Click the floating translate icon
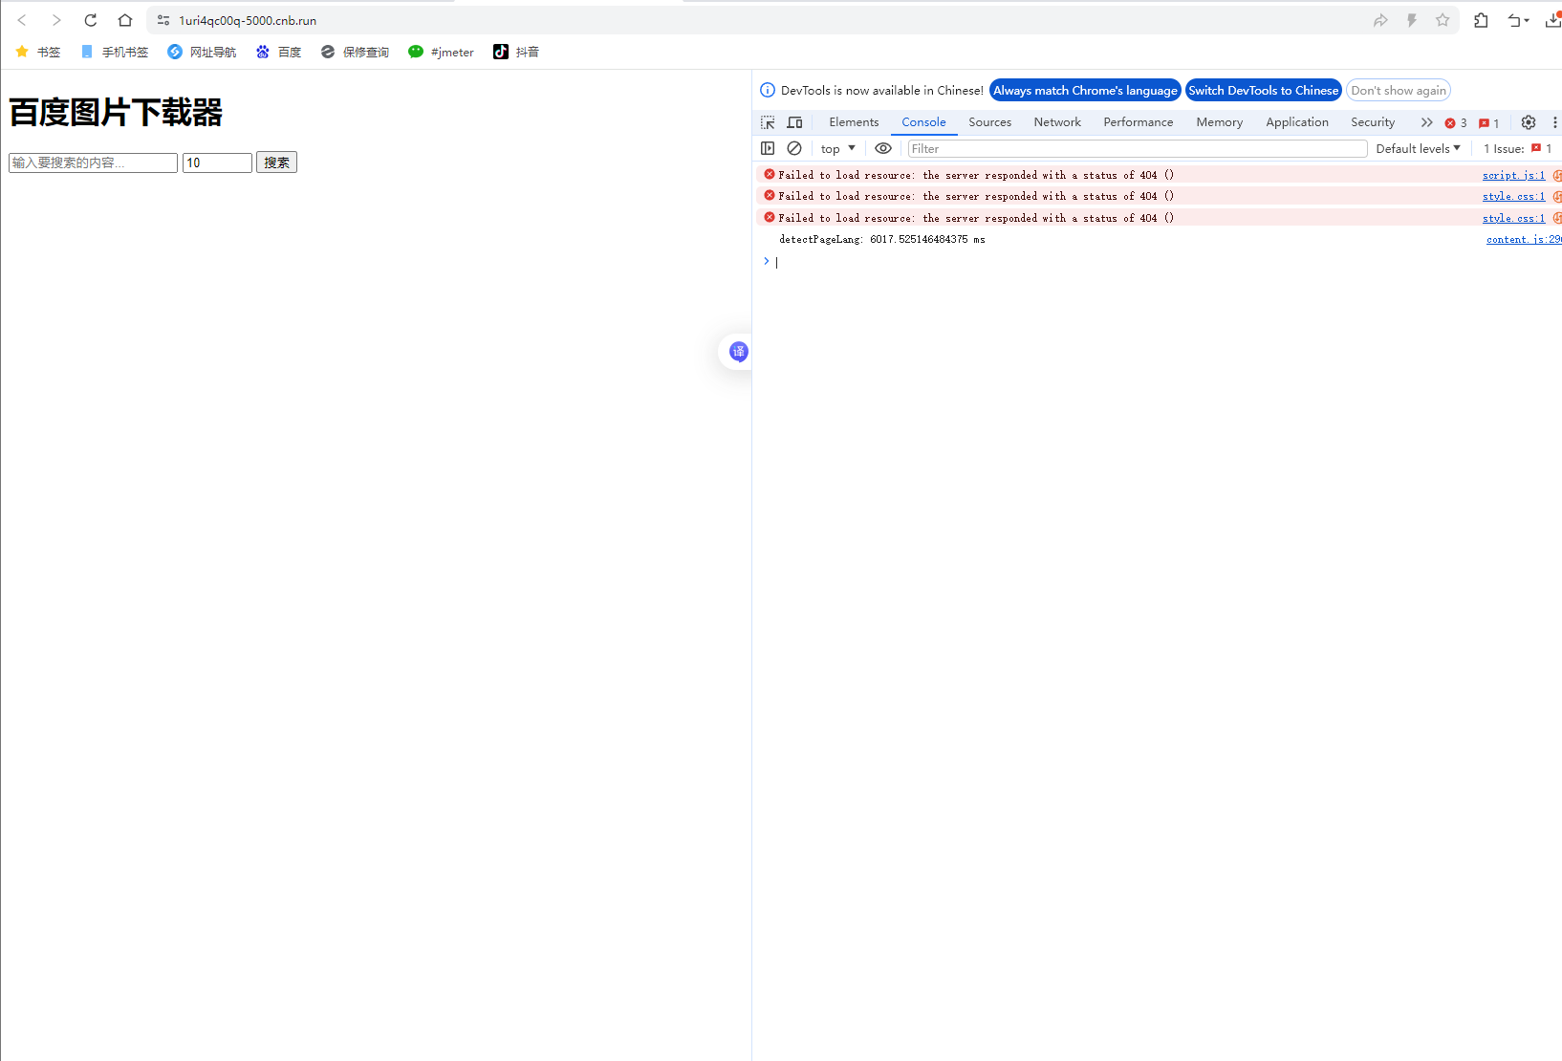The width and height of the screenshot is (1562, 1061). [738, 352]
